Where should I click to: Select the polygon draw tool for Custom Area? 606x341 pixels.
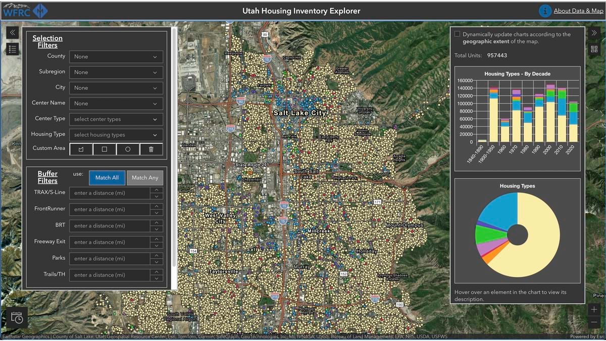pyautogui.click(x=80, y=148)
